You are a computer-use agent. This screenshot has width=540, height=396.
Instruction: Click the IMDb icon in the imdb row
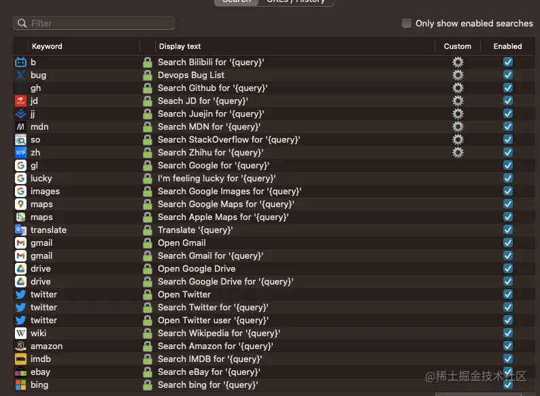[x=20, y=359]
